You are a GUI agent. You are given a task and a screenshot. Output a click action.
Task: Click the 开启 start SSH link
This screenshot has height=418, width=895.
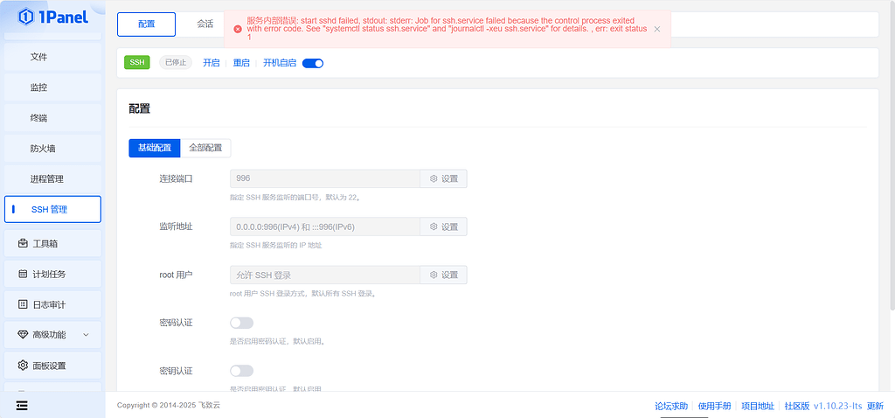pos(212,63)
